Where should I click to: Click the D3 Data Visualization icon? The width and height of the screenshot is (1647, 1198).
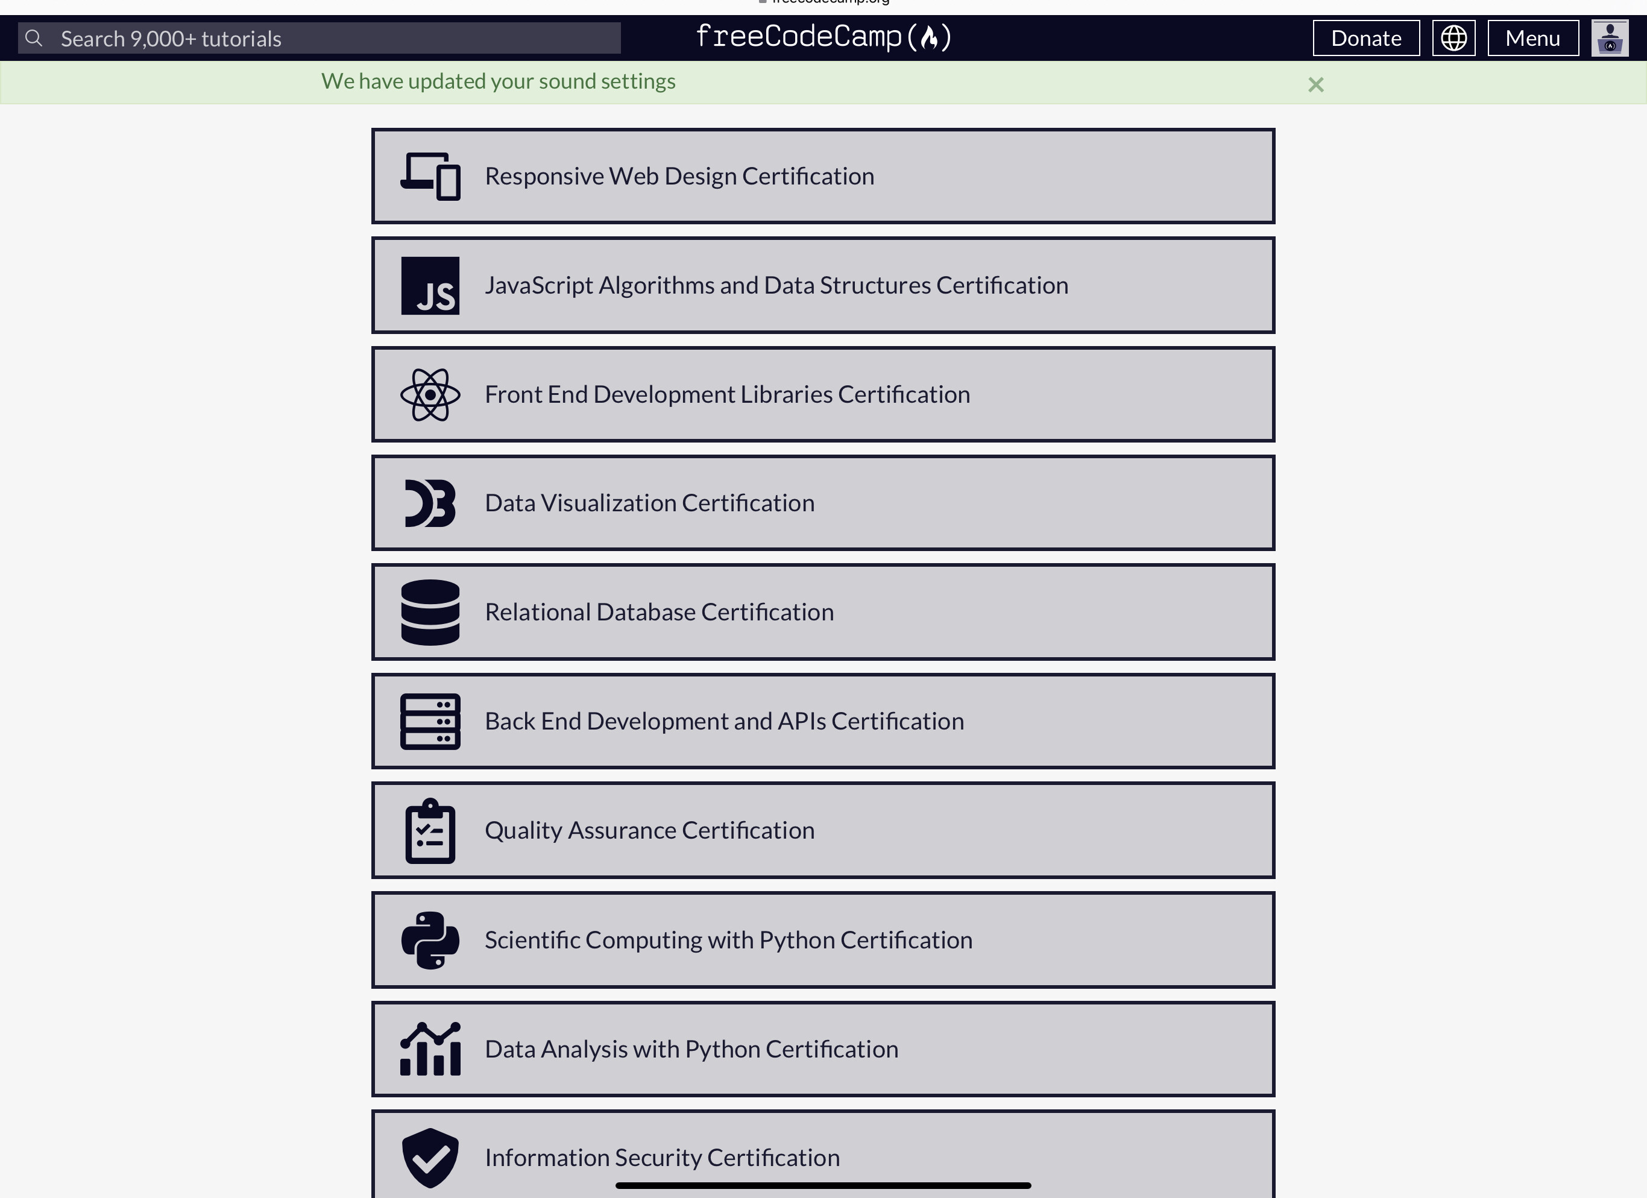point(430,502)
